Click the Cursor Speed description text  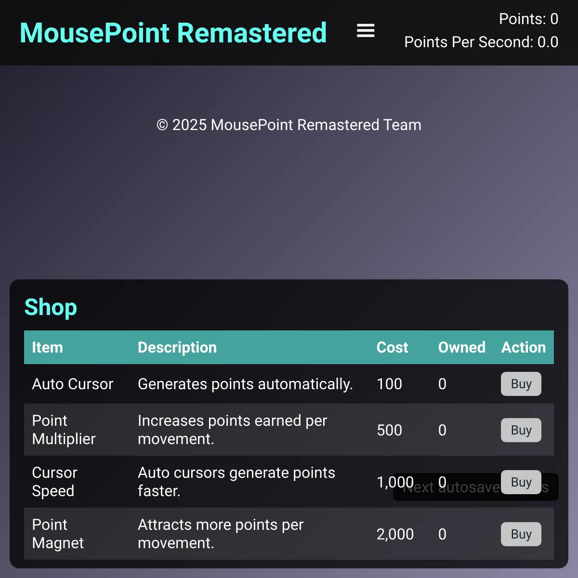(x=236, y=482)
